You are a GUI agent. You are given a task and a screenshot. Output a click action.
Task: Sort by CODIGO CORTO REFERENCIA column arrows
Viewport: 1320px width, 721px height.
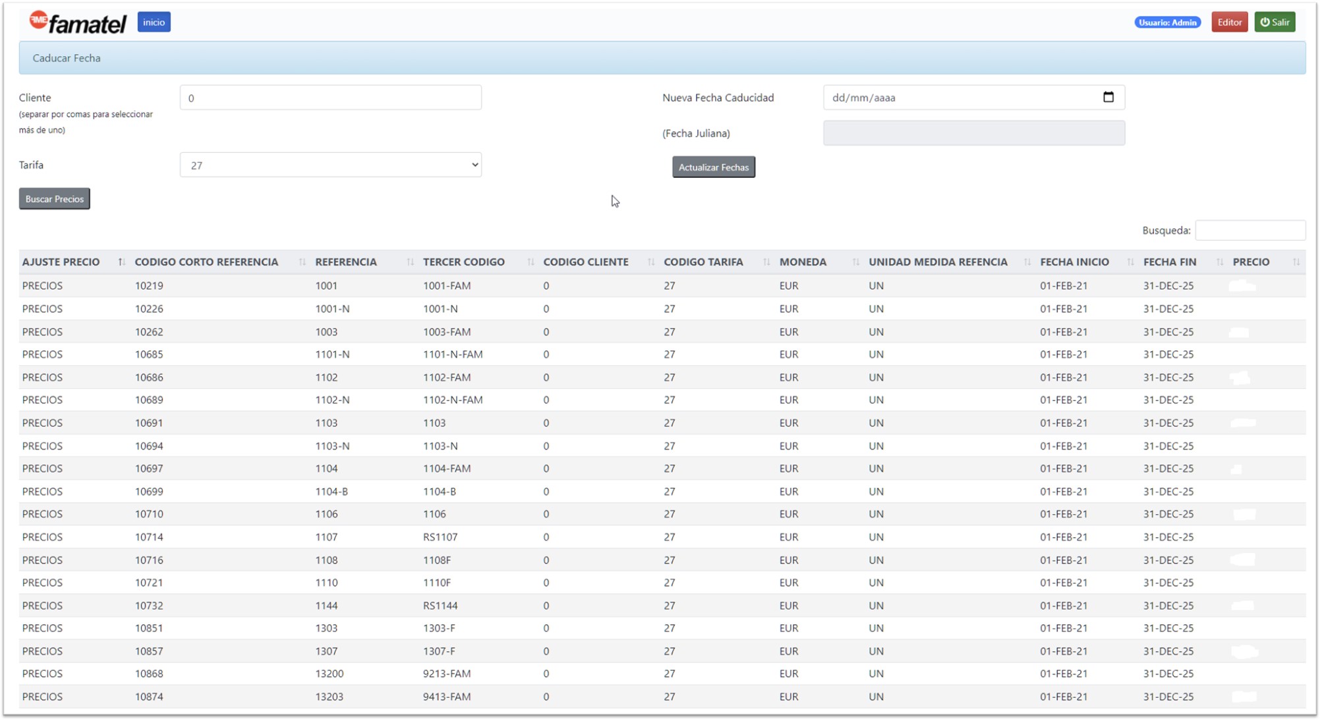302,262
